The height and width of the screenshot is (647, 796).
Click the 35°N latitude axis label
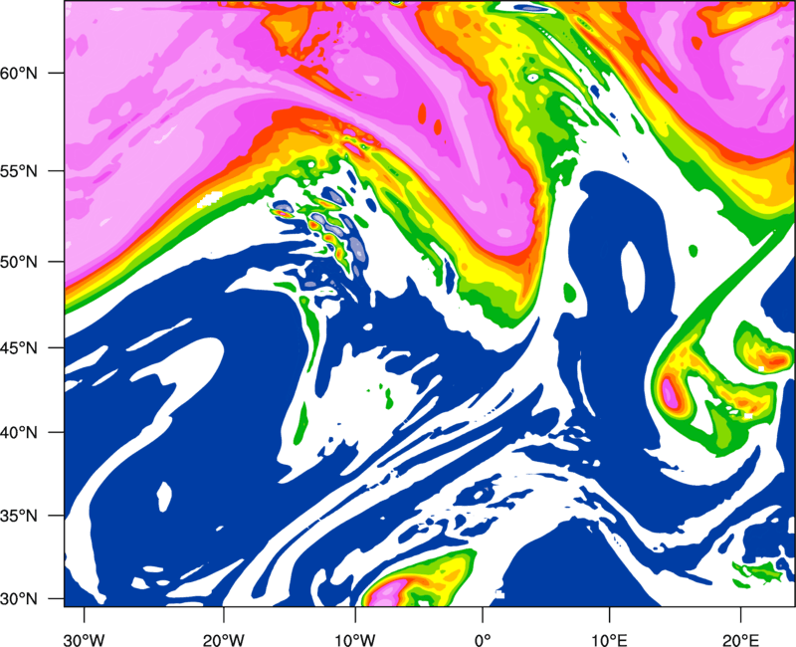(19, 516)
